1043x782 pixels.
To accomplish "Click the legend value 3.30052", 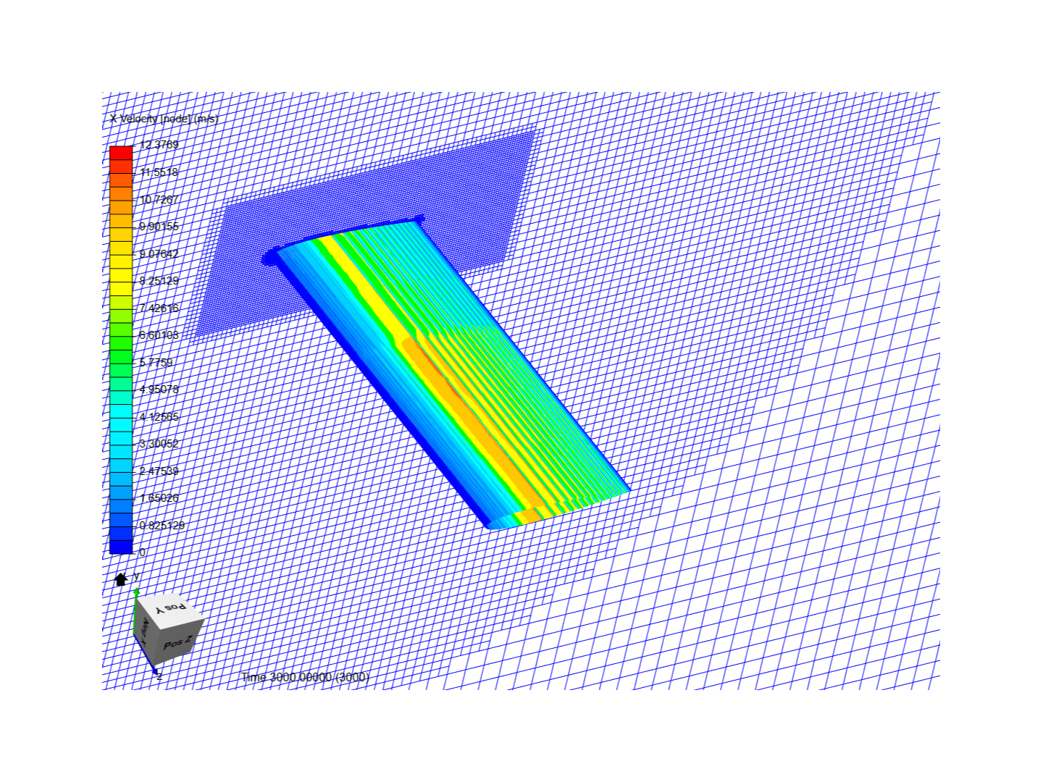I will 159,444.
